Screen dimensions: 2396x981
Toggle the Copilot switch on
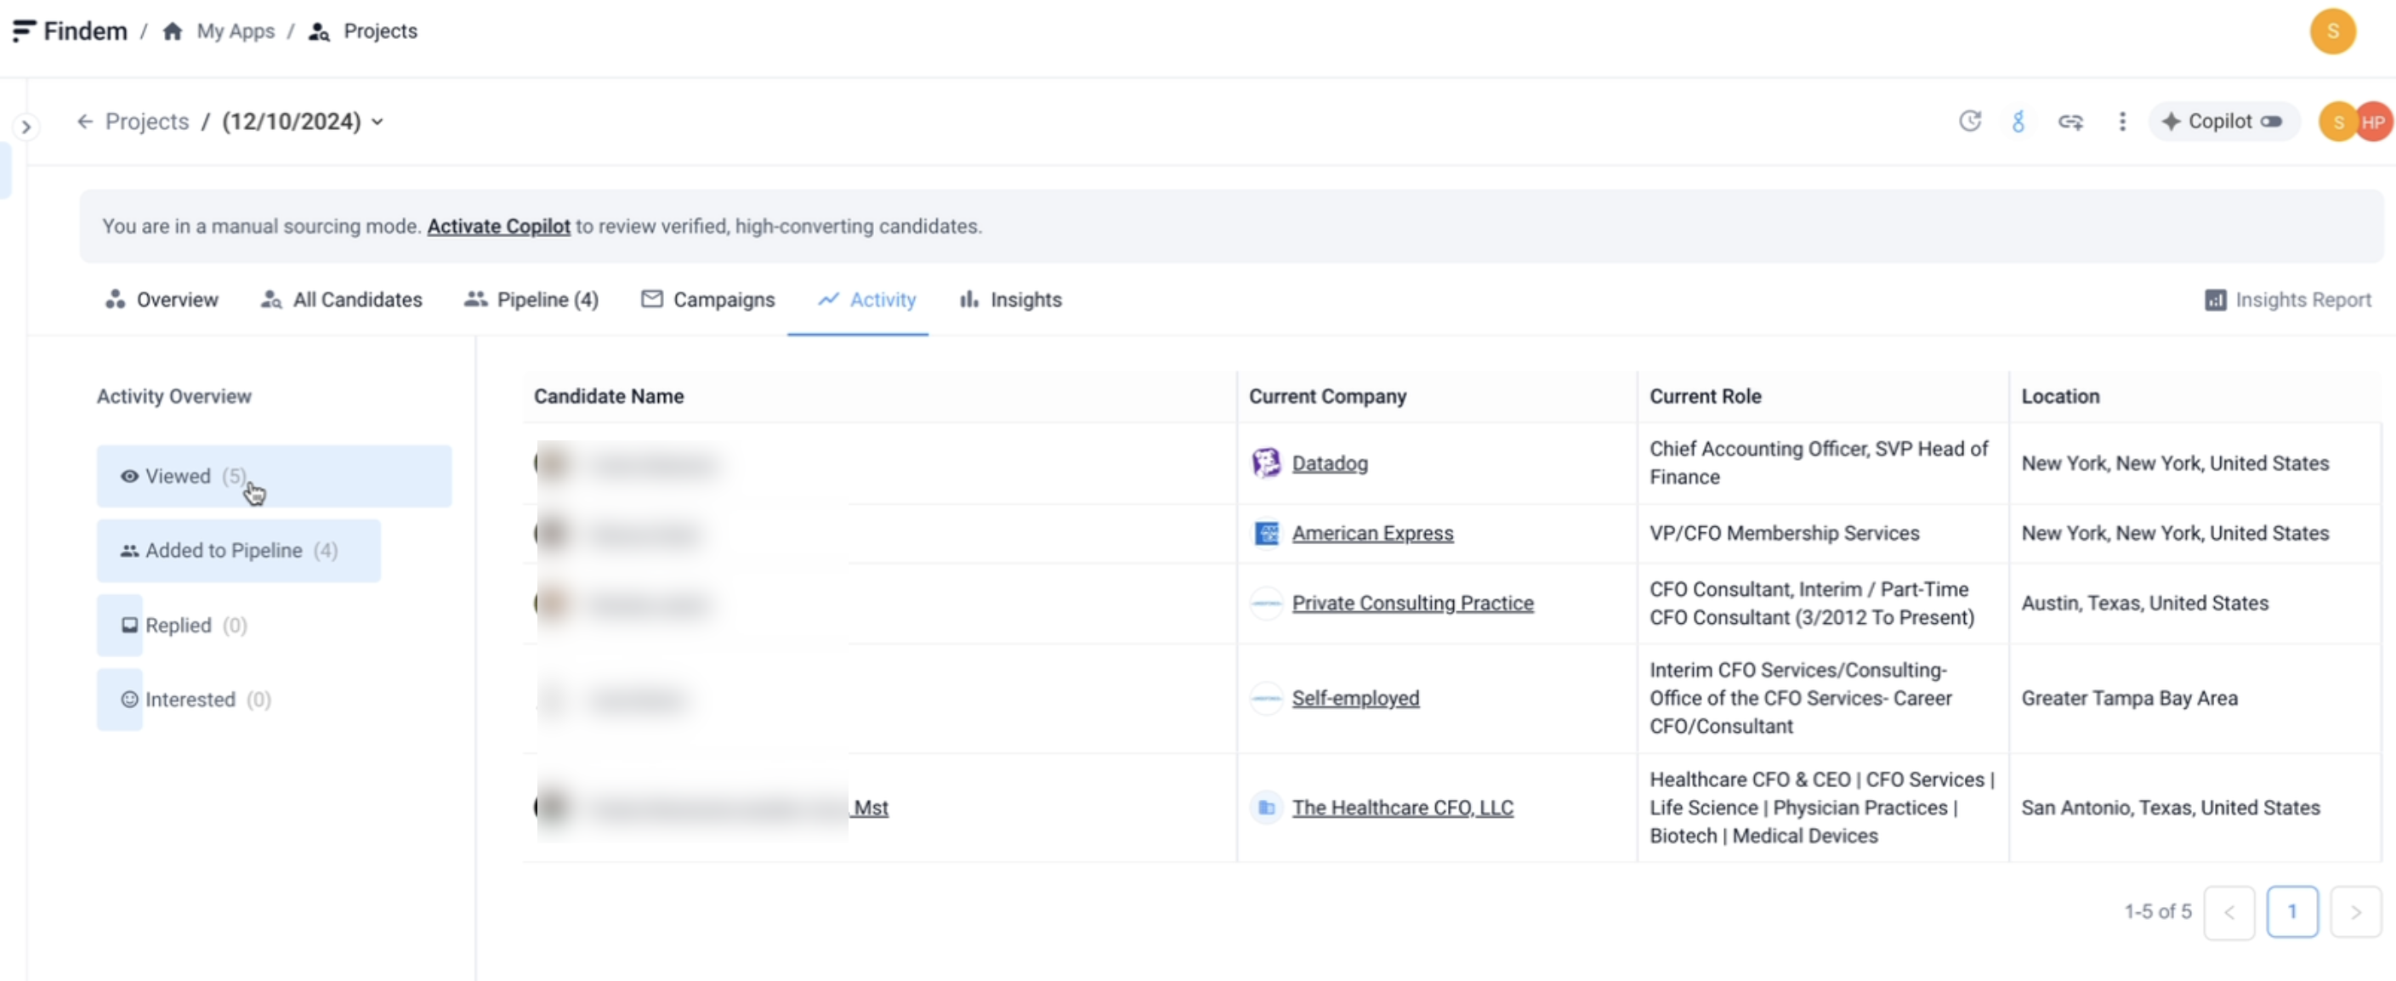pos(2270,122)
